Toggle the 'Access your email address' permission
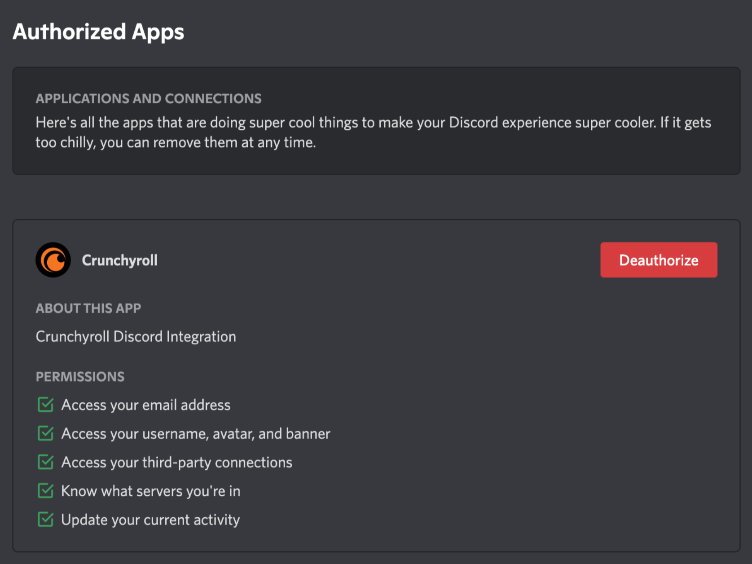Viewport: 752px width, 564px height. (146, 405)
